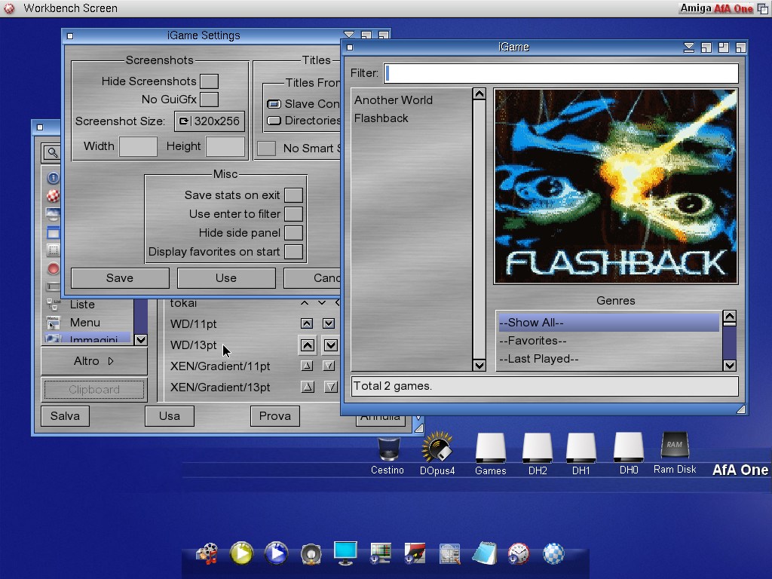Enable the Hide Screenshots checkbox
772x579 pixels.
click(x=209, y=81)
